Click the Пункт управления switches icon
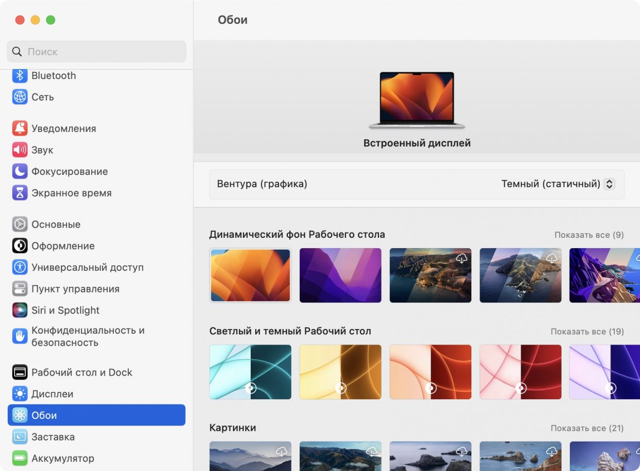 (20, 289)
